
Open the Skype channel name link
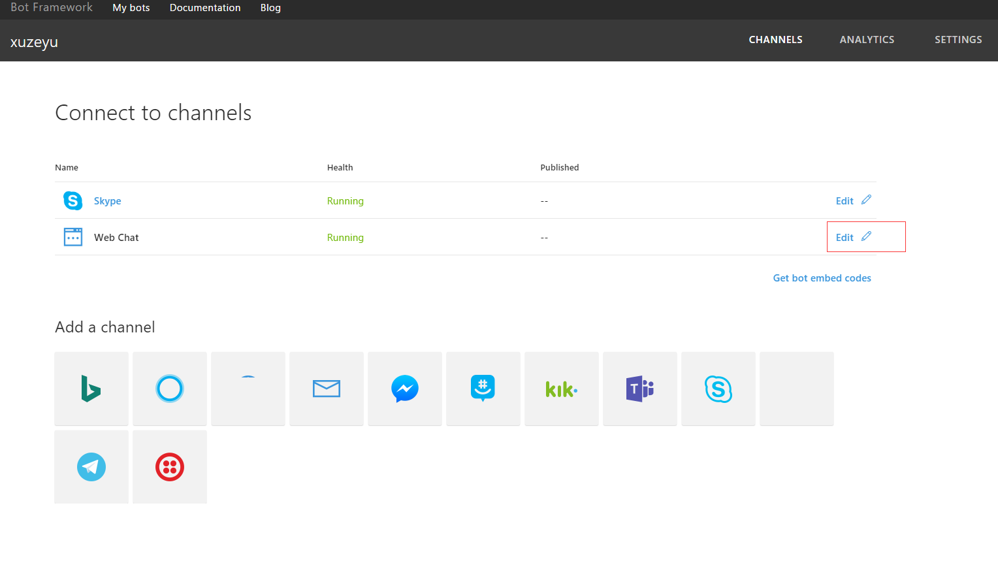click(108, 201)
